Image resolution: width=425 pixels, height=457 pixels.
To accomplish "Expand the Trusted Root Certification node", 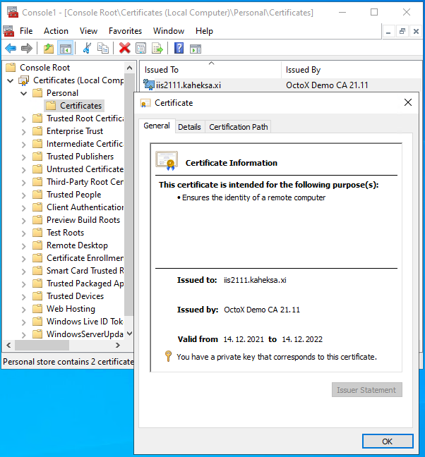I will [x=23, y=119].
